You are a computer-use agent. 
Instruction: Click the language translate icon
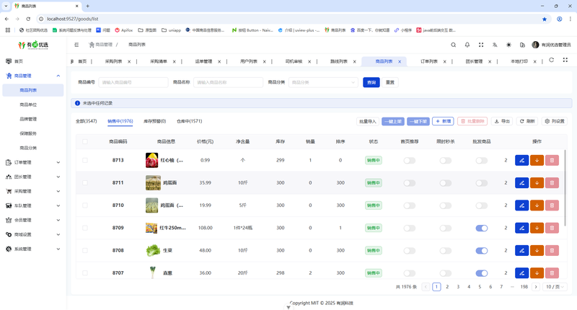pos(495,45)
